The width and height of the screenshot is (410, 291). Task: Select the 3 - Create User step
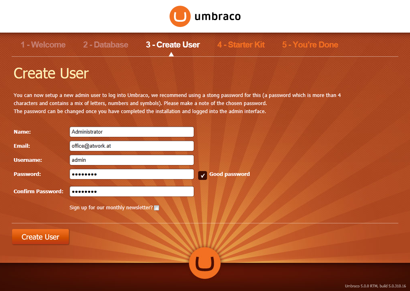click(x=173, y=45)
